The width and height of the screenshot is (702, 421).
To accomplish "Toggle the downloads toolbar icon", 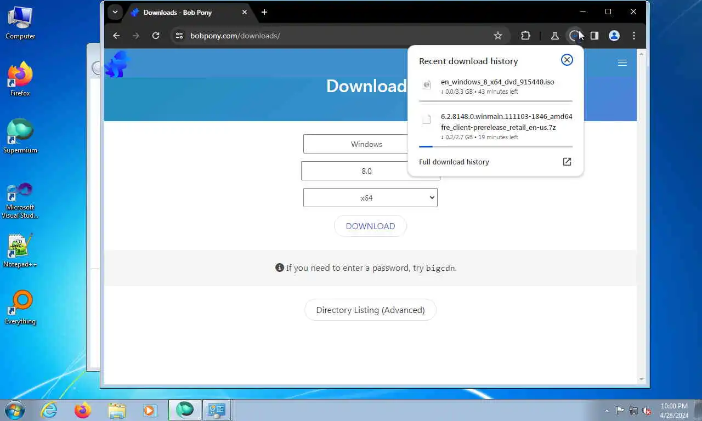I will pos(574,36).
